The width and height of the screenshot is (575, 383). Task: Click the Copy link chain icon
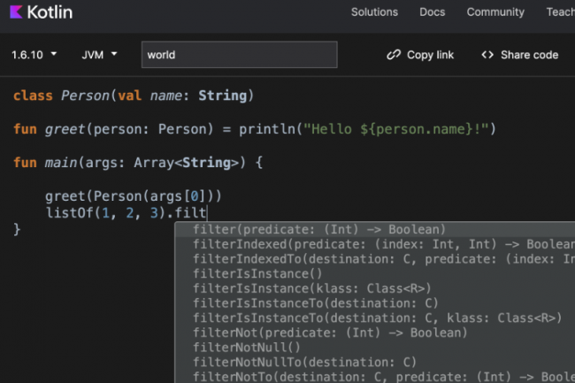(394, 55)
